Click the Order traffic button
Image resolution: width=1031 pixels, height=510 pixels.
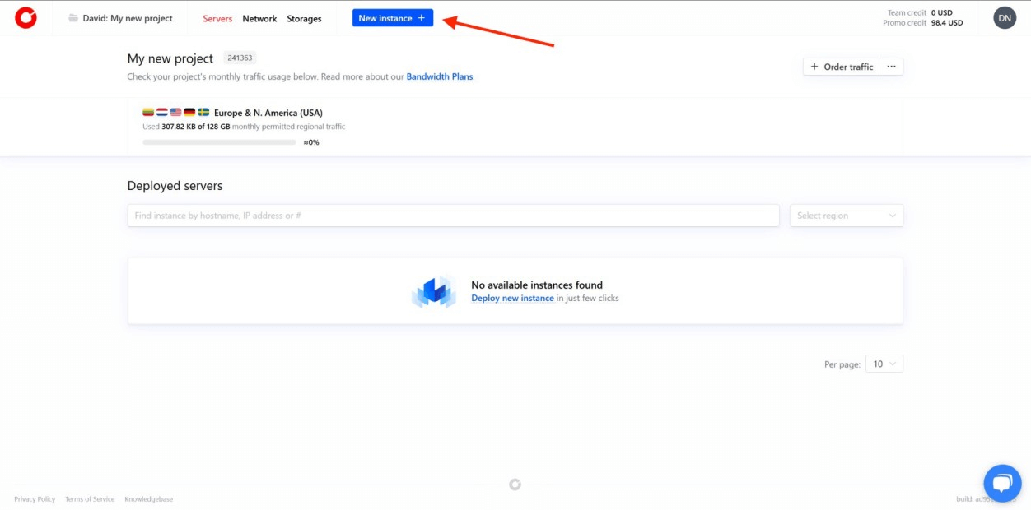coord(841,67)
